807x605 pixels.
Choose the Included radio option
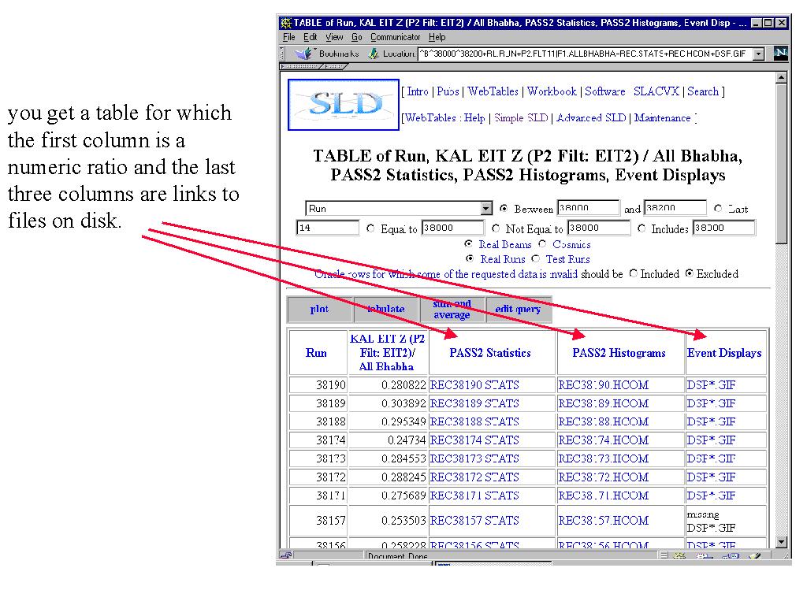tap(634, 274)
